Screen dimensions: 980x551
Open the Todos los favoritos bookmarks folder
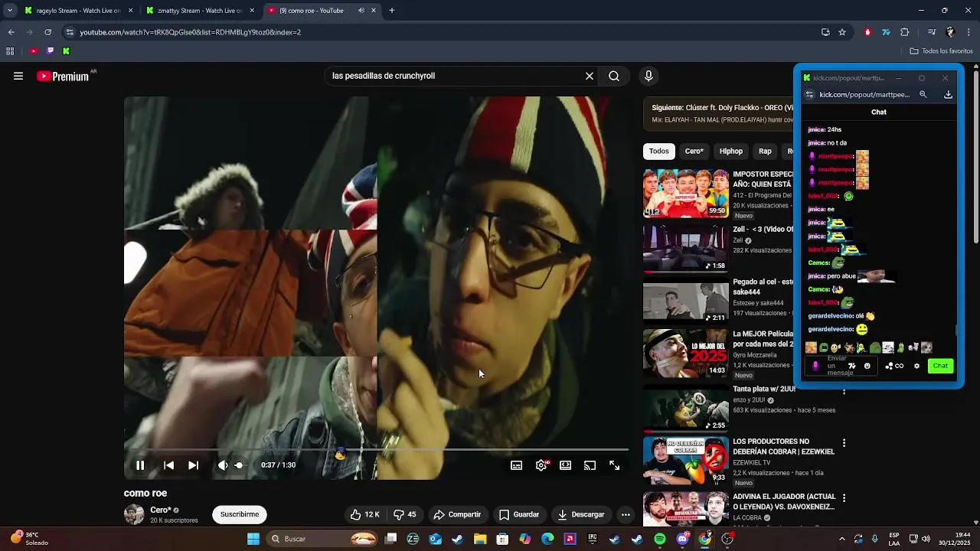tap(941, 51)
